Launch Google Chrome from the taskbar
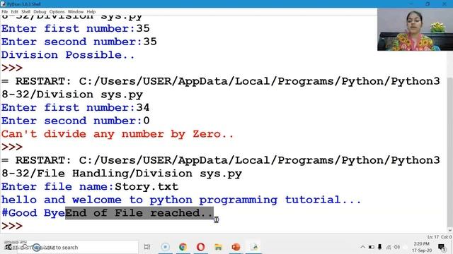The height and width of the screenshot is (254, 453). coord(183,247)
